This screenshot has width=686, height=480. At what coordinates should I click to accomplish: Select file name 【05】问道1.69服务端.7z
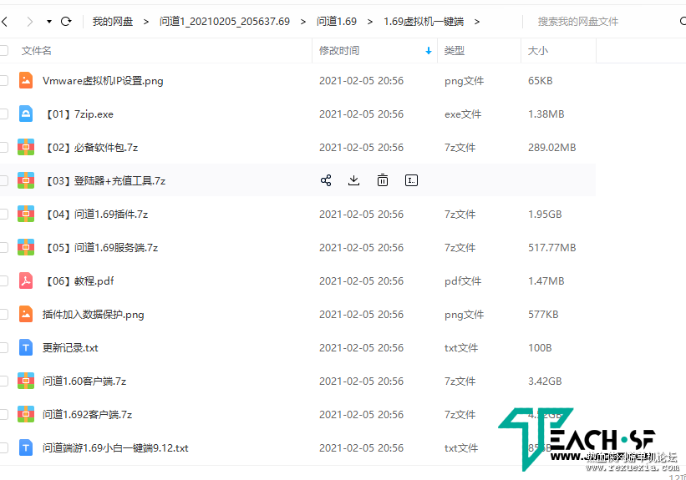point(101,248)
